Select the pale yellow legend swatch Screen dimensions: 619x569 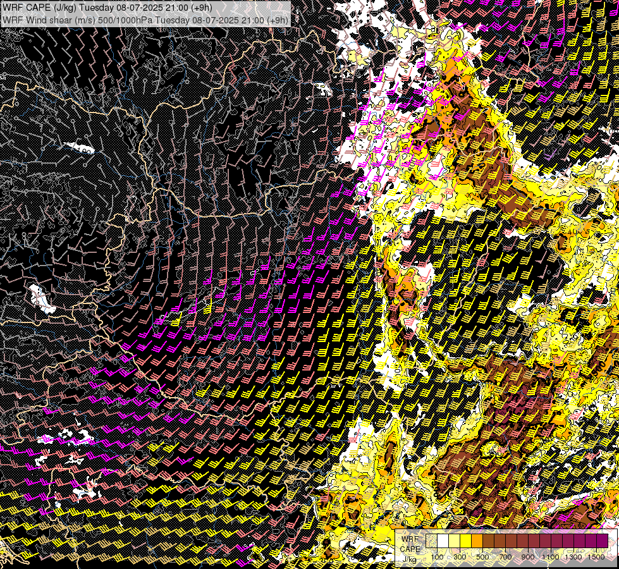point(455,541)
